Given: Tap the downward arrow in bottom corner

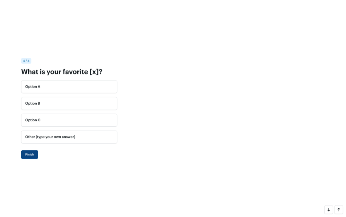Looking at the screenshot, I should (x=329, y=210).
